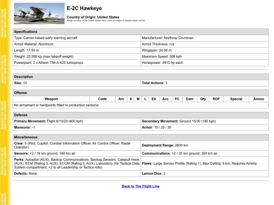Click the Defects: None cell

click(77, 174)
